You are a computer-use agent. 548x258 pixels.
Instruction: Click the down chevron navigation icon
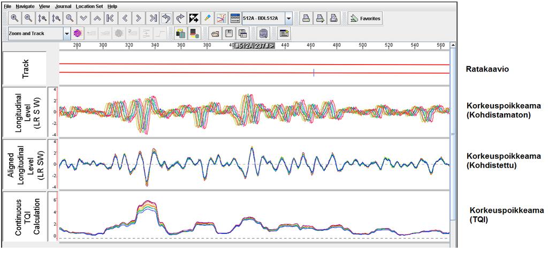83,18
